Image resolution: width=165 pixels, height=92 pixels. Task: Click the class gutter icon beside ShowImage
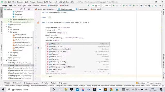[38, 22]
